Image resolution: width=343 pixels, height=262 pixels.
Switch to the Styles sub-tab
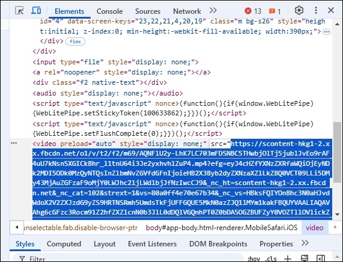click(25, 244)
